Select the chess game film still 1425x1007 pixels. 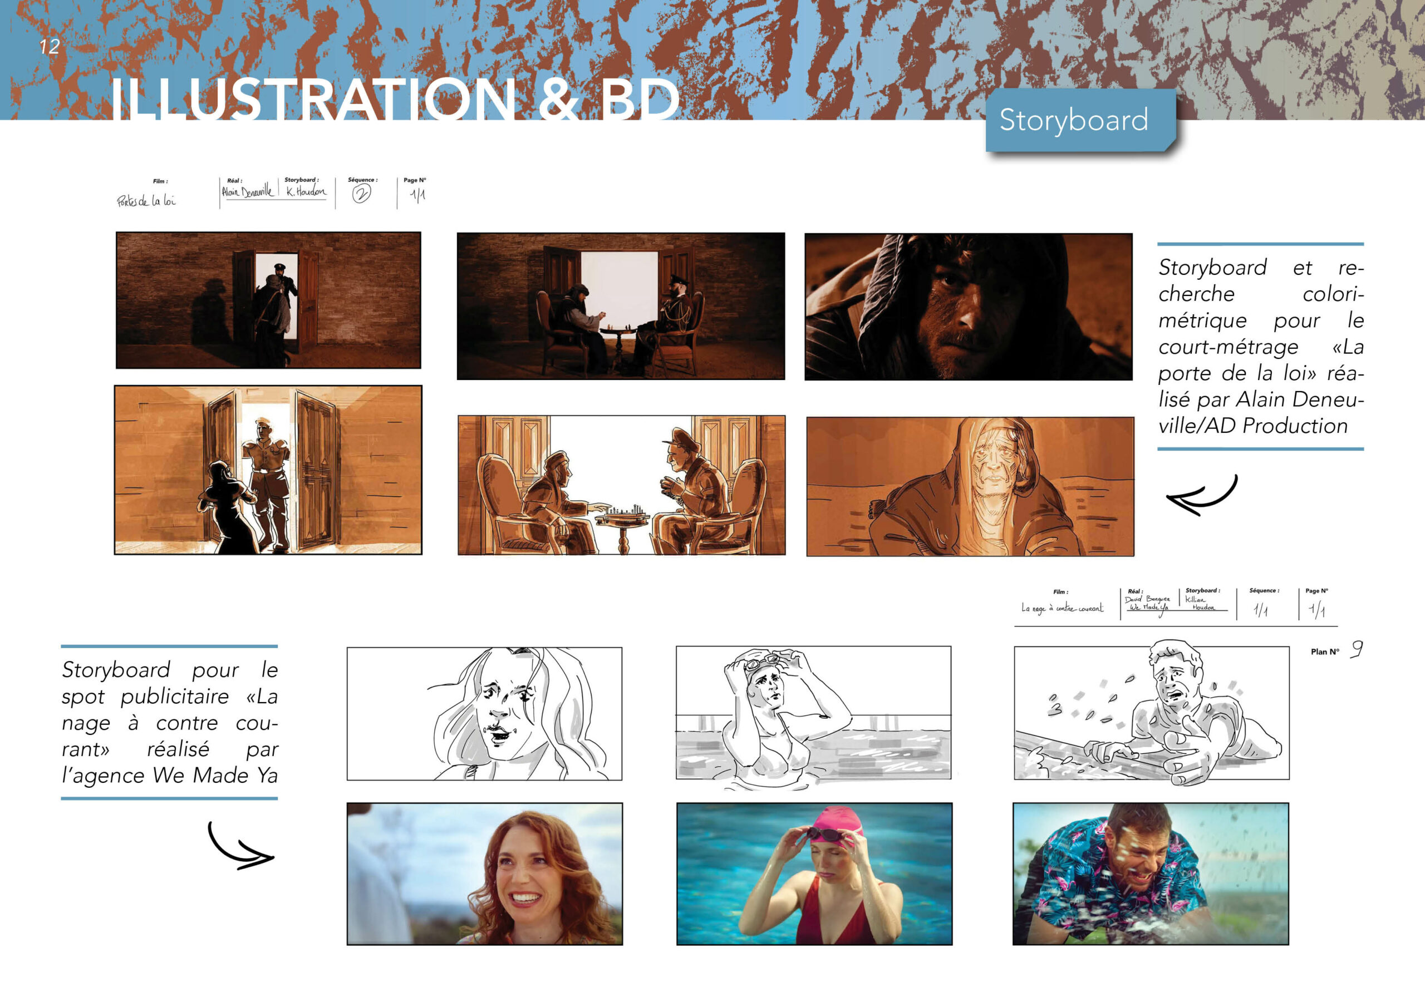click(621, 306)
